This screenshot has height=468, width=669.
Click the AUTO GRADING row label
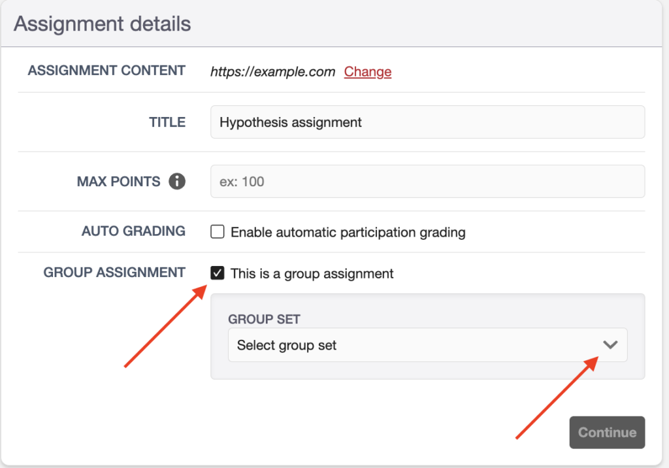point(133,231)
